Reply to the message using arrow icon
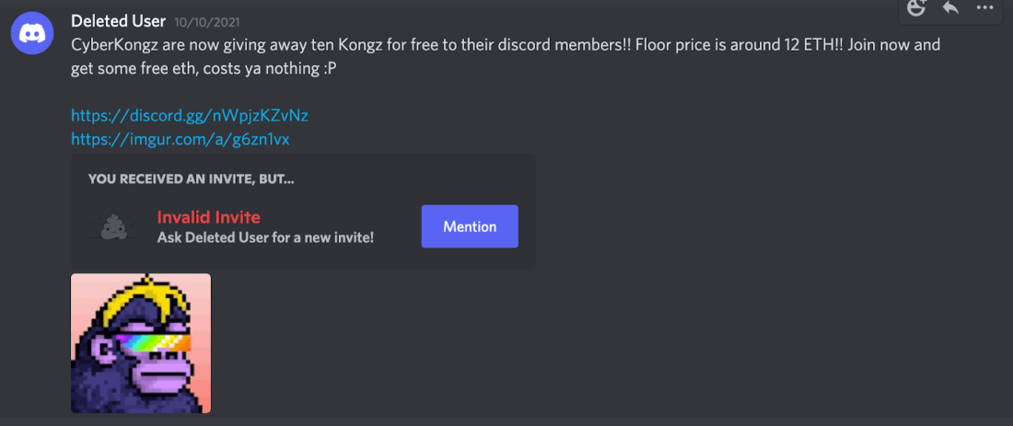The width and height of the screenshot is (1013, 426). [951, 7]
